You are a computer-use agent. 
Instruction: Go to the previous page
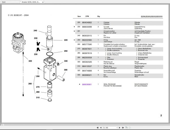tap(101, 128)
